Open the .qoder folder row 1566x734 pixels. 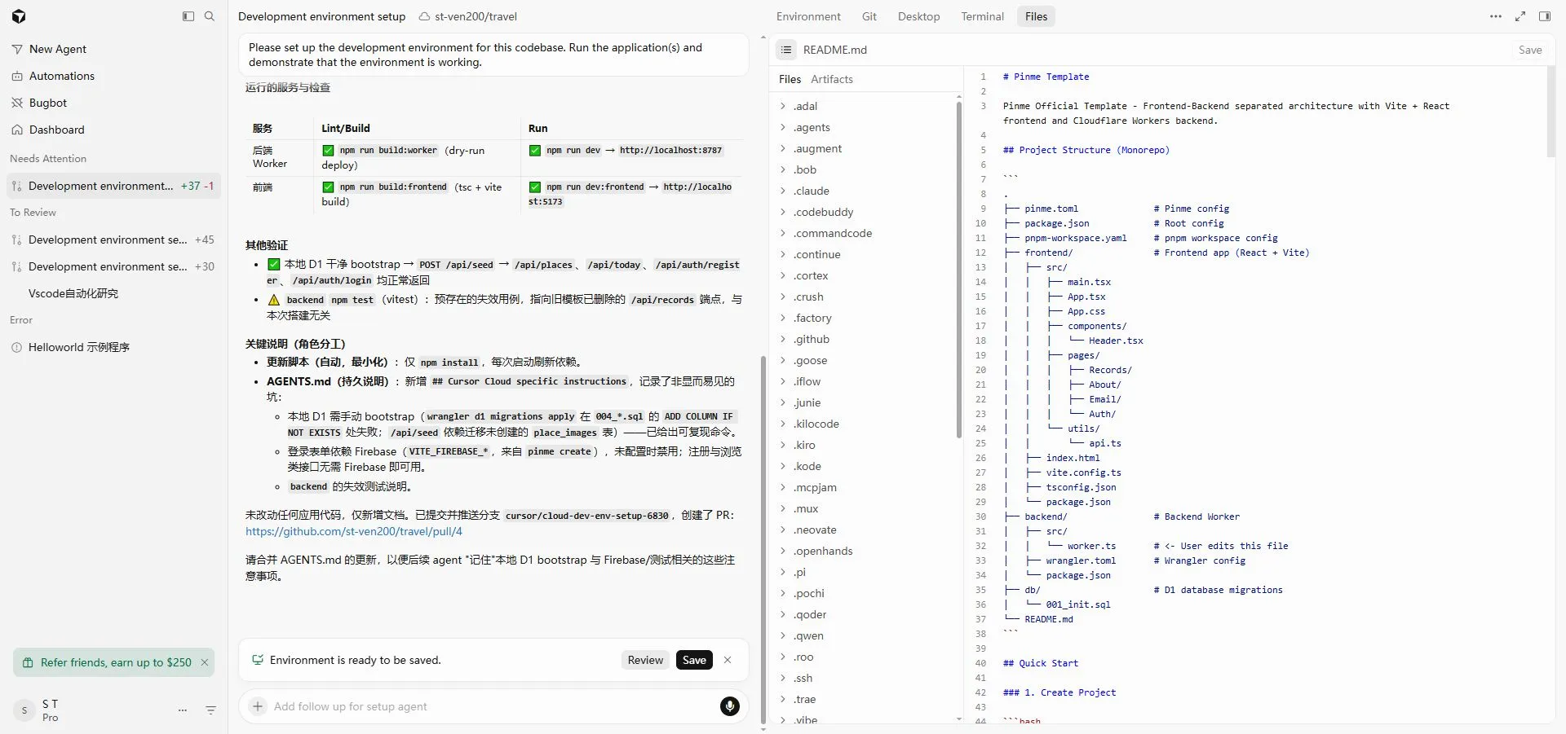tap(866, 614)
